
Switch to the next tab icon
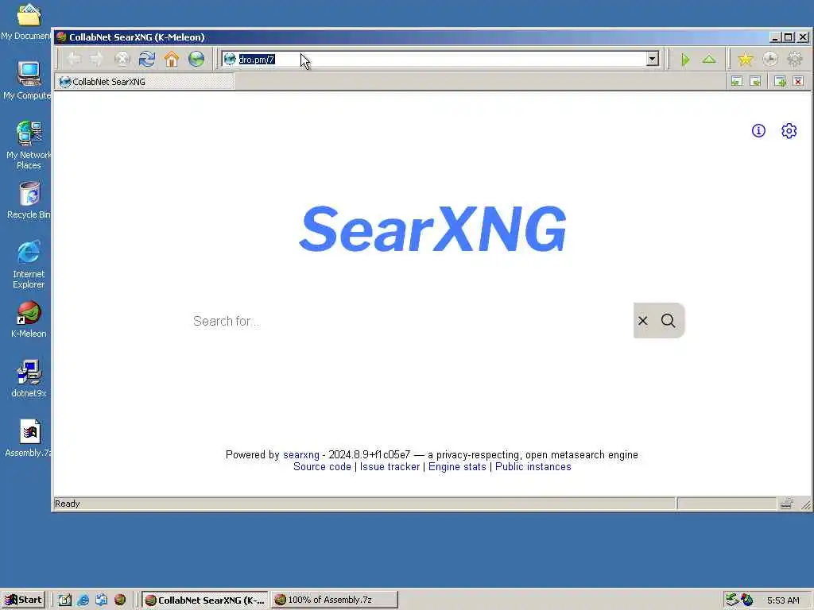coord(755,81)
